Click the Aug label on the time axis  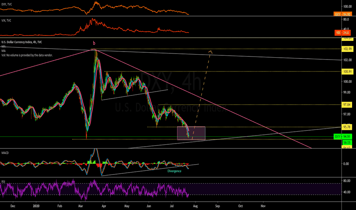(195, 206)
